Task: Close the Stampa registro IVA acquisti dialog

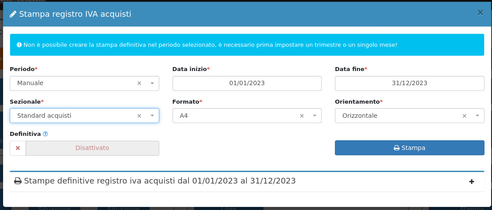Action: pyautogui.click(x=480, y=13)
